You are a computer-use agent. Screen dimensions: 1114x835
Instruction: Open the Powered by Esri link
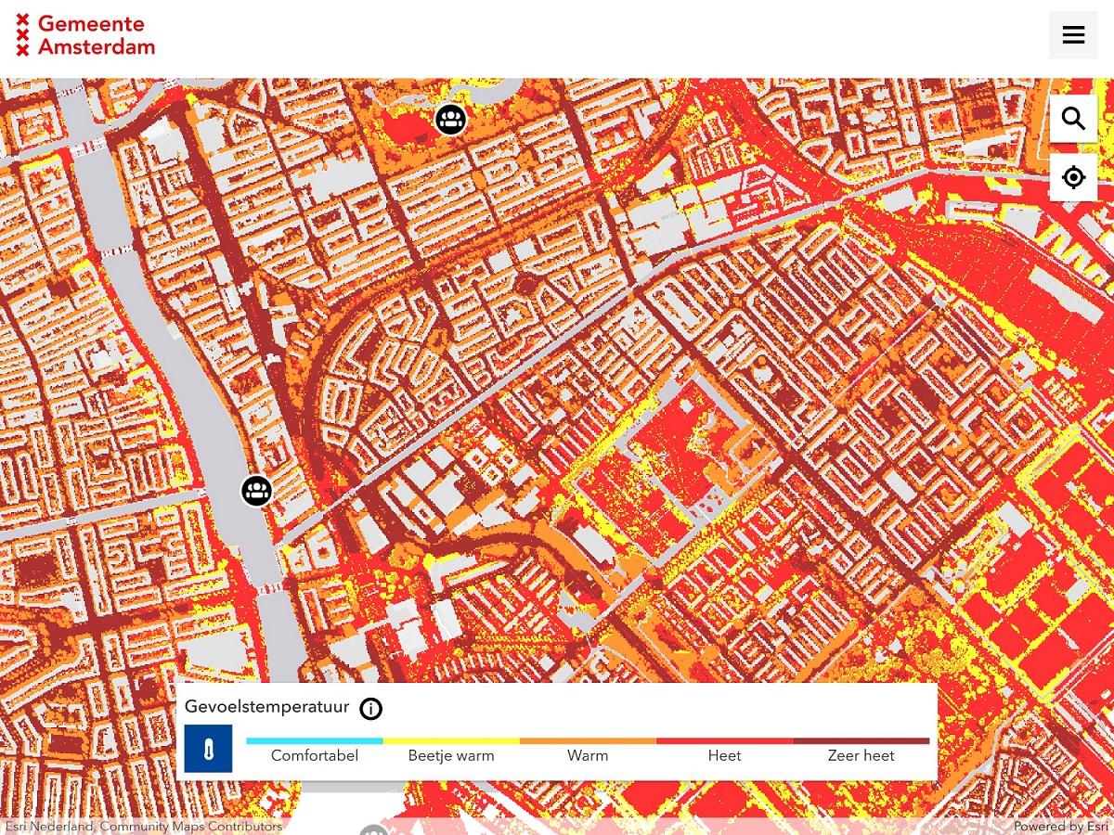coord(1060,827)
